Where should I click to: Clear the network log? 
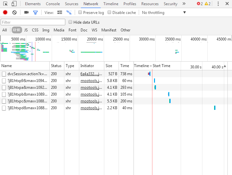click(x=14, y=12)
